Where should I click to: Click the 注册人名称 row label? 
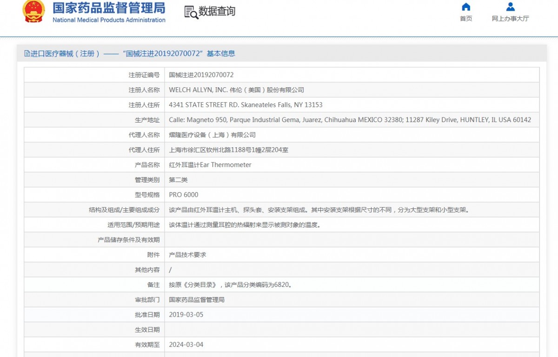click(x=144, y=90)
